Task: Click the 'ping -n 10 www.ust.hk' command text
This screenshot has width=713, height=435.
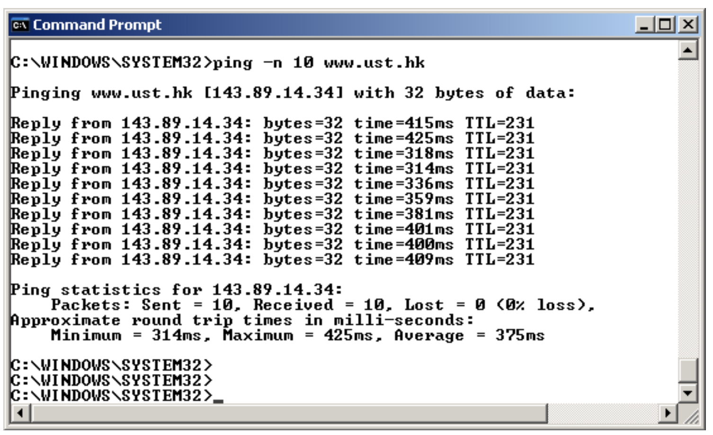Action: (319, 63)
